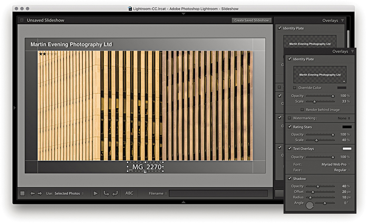Click the rotate counterclockwise arrow icon
The height and width of the screenshot is (223, 367).
click(x=106, y=194)
